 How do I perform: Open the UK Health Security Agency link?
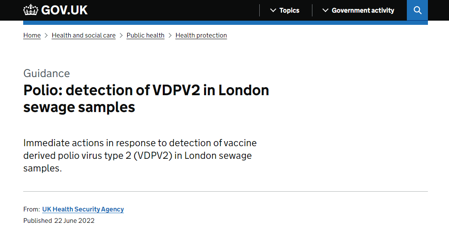(x=83, y=209)
